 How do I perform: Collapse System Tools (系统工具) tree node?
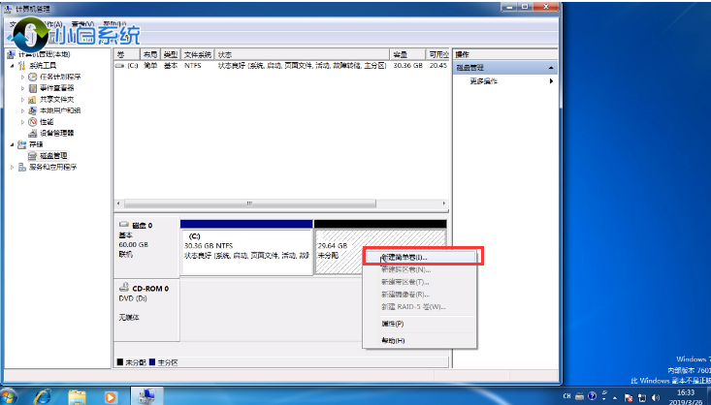(x=12, y=65)
